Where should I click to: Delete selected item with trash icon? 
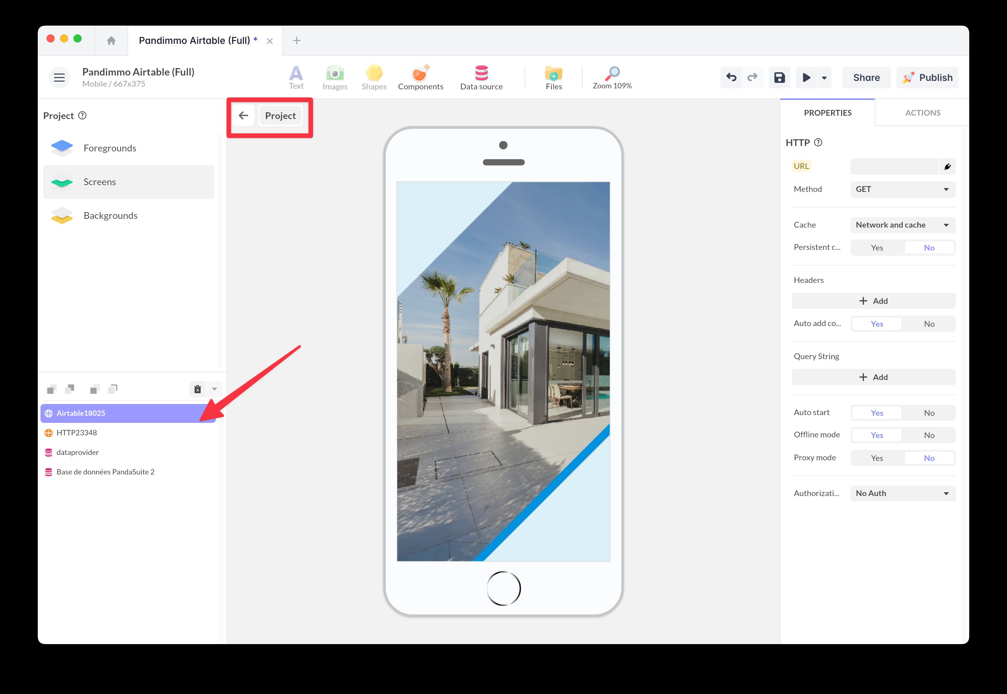tap(197, 389)
